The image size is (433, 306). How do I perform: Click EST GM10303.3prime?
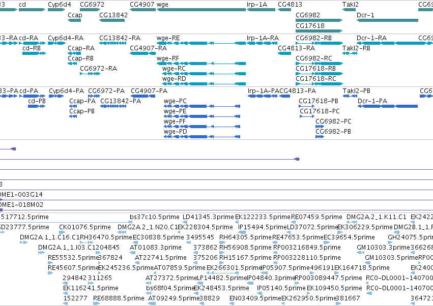coord(383,248)
